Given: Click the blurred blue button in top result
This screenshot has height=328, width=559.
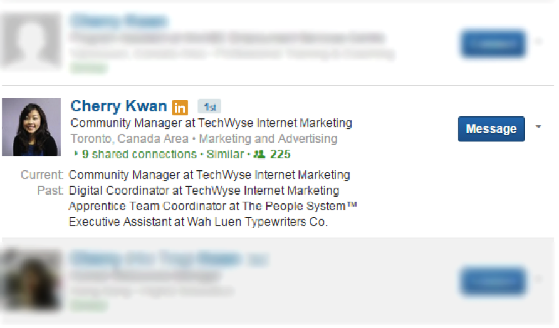Looking at the screenshot, I should (493, 44).
